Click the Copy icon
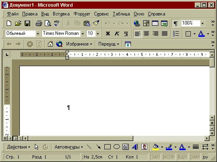Viewport: 217px width, 162px height. tap(77, 23)
